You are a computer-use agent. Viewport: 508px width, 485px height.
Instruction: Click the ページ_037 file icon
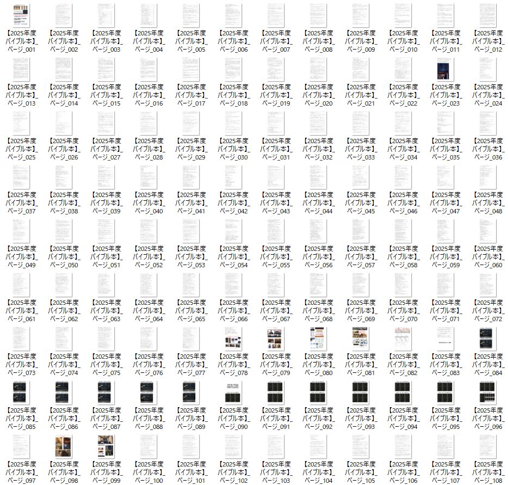coord(21,177)
